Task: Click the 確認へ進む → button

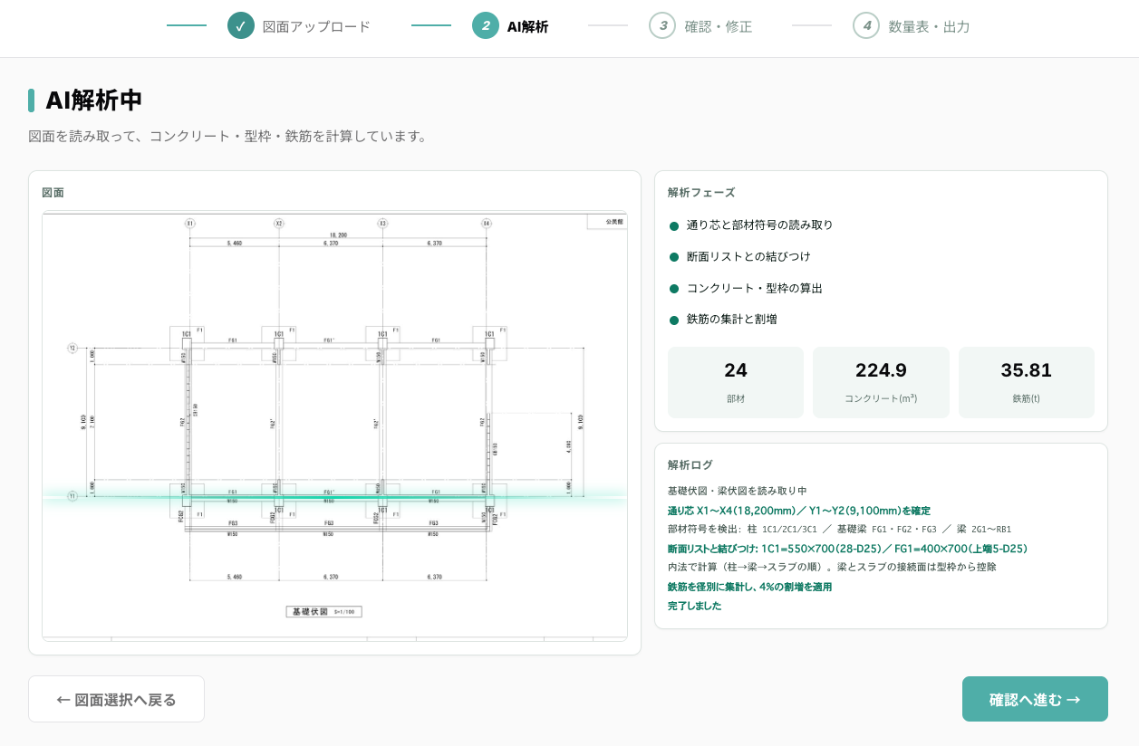Action: [x=1035, y=699]
